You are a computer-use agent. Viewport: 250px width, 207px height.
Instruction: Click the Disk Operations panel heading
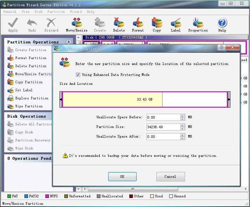click(x=26, y=116)
